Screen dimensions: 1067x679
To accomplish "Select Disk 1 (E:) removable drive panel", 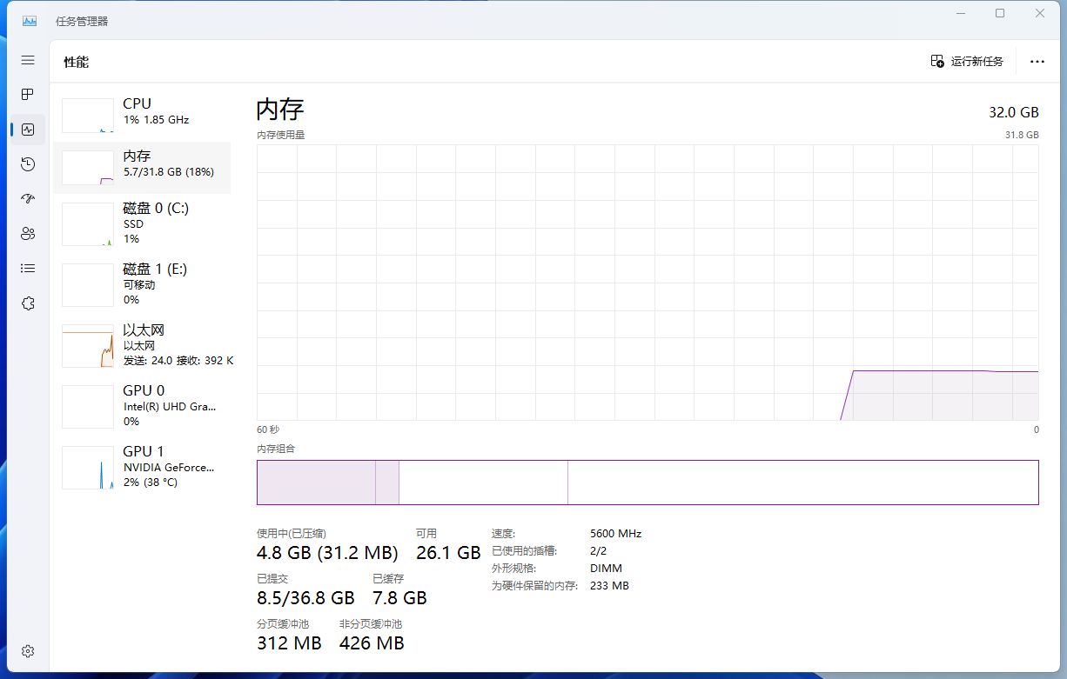I will click(x=144, y=284).
